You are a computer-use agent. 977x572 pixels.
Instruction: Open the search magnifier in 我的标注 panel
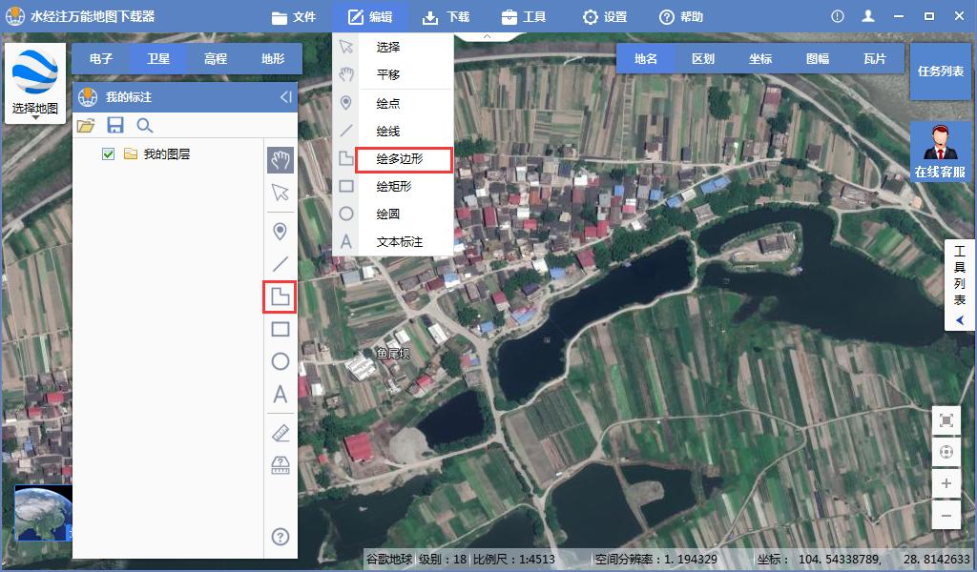pyautogui.click(x=144, y=125)
